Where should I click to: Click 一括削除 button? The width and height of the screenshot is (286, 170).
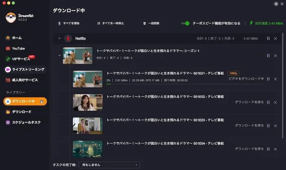[151, 23]
